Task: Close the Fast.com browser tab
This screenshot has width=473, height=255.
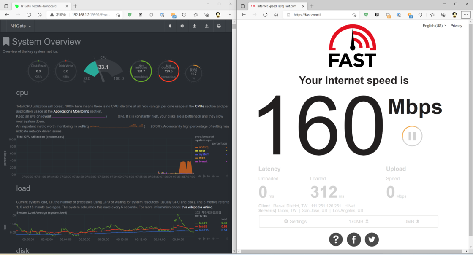Action: point(304,6)
